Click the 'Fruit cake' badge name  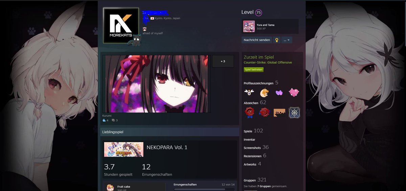click(123, 186)
